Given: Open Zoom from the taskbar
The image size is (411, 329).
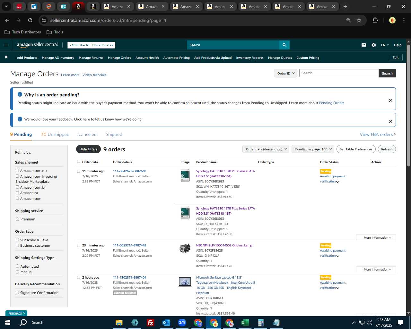Looking at the screenshot, I should 182,323.
